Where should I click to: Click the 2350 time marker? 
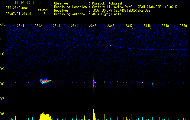click(183, 26)
